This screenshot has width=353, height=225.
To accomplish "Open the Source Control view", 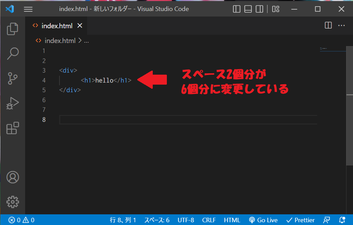I will tap(13, 78).
